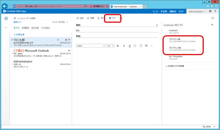The width and height of the screenshot is (220, 130).
Task: Open the Apps button in compose toolbar
Action: pos(112,18)
